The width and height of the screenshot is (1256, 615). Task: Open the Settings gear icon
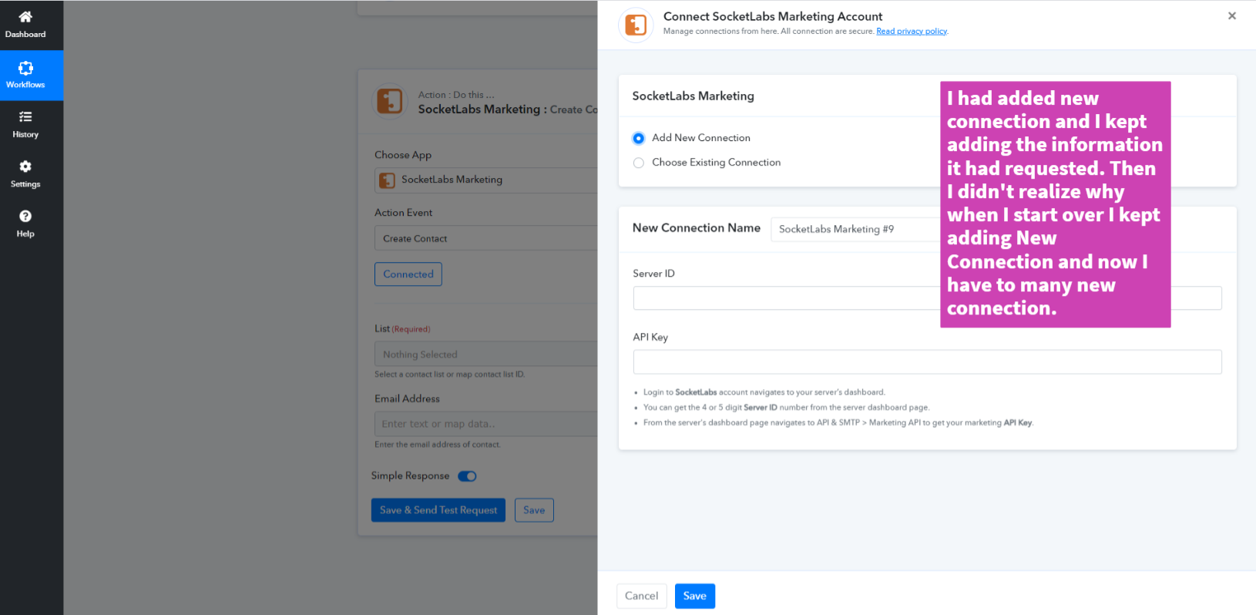click(25, 166)
